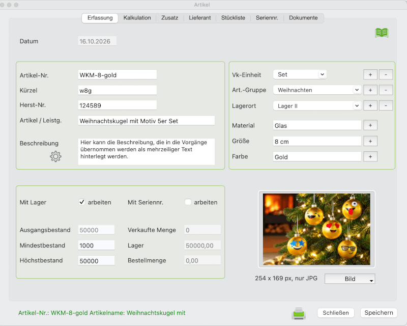Expand the Art.-Gruppe dropdown showing Weihnachten
407x326 pixels.
click(317, 90)
